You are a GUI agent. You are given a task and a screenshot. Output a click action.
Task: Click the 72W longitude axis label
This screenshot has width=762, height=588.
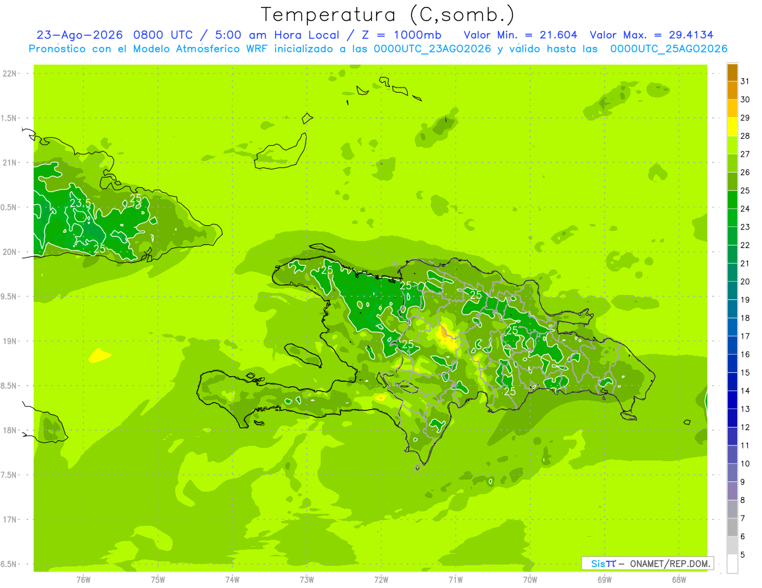pyautogui.click(x=381, y=579)
